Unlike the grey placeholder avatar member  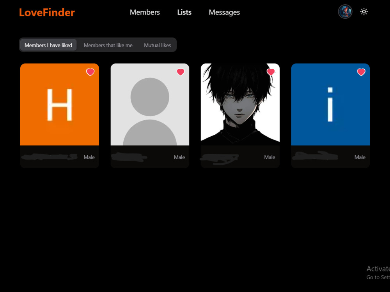click(x=181, y=72)
